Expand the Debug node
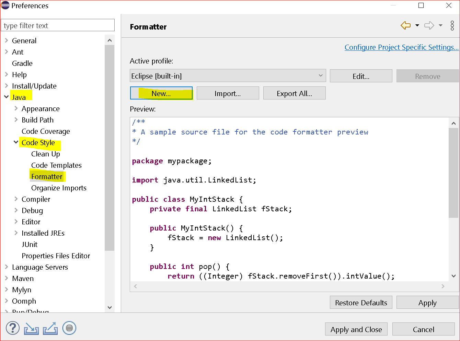The height and width of the screenshot is (341, 460). point(16,210)
